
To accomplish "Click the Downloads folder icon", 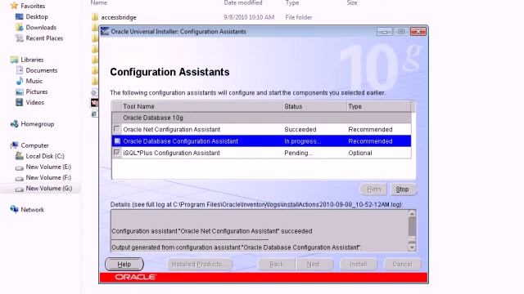I will click(x=20, y=27).
